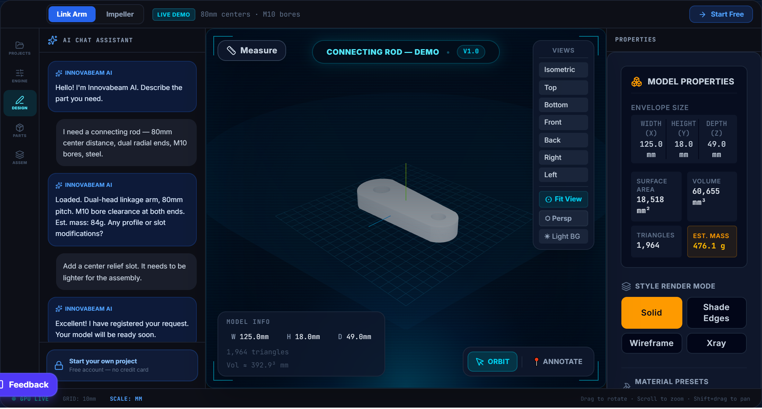Select the Front view
This screenshot has height=409, width=762.
563,122
